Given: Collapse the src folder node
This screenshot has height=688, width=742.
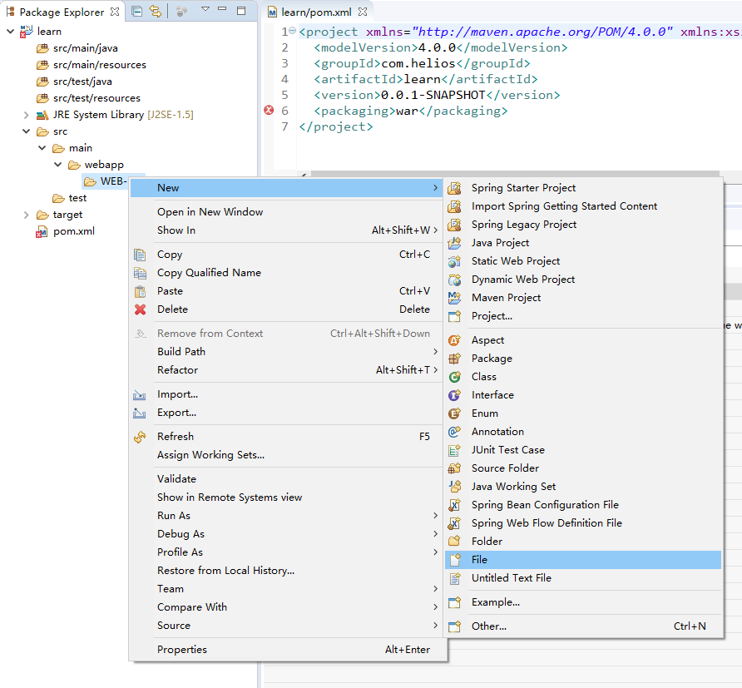Looking at the screenshot, I should click(27, 131).
